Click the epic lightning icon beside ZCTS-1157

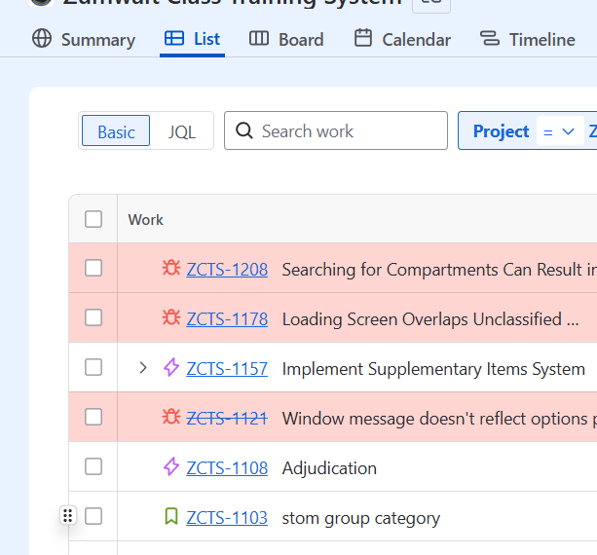(171, 368)
